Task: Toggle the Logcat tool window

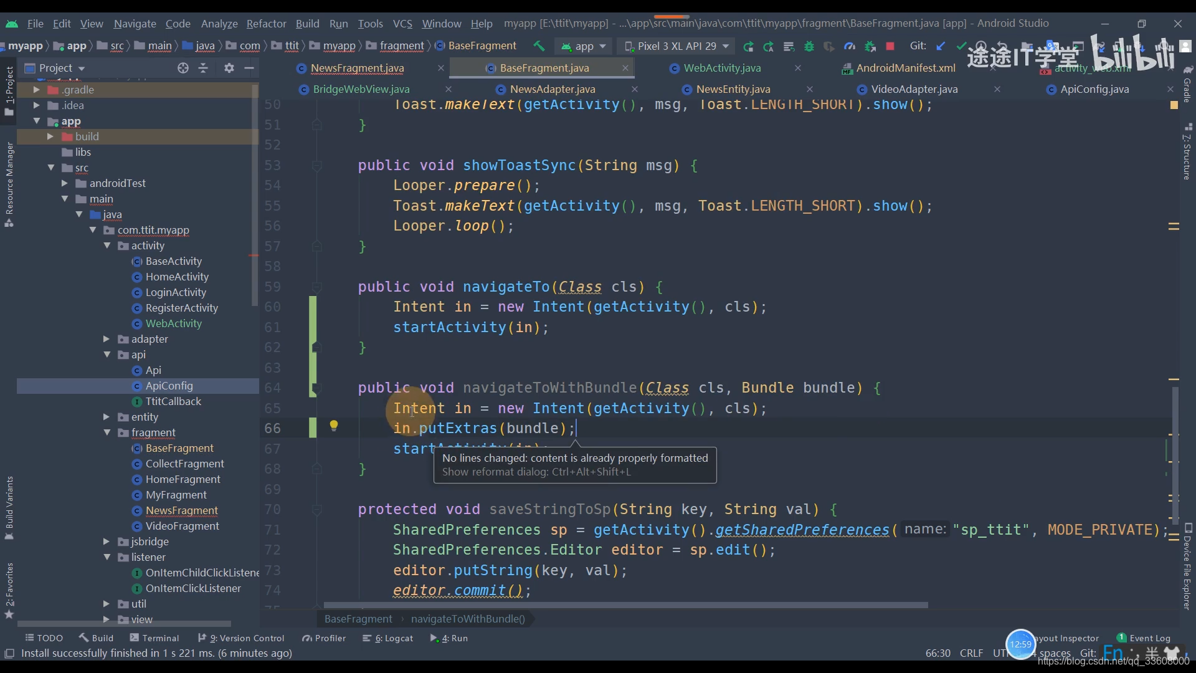Action: pos(387,638)
